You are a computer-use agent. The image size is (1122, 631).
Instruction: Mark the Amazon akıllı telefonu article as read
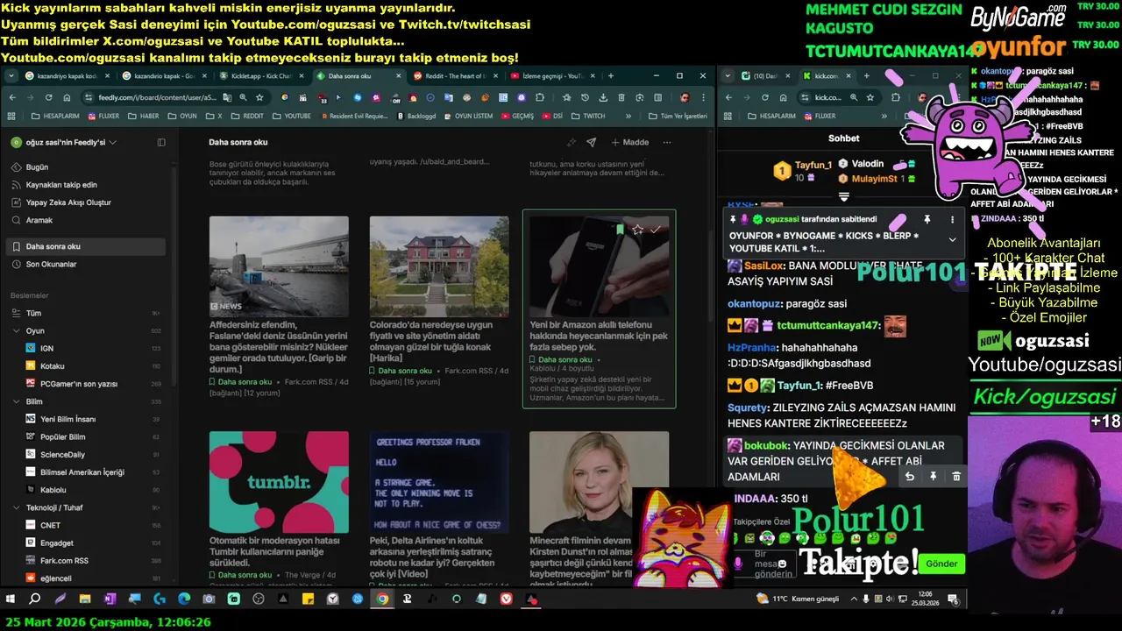[x=655, y=230]
